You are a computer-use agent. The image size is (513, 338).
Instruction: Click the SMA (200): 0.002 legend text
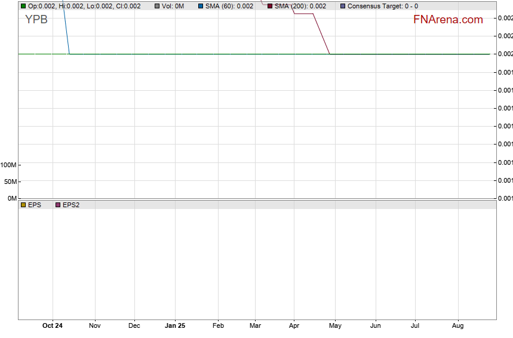point(300,6)
